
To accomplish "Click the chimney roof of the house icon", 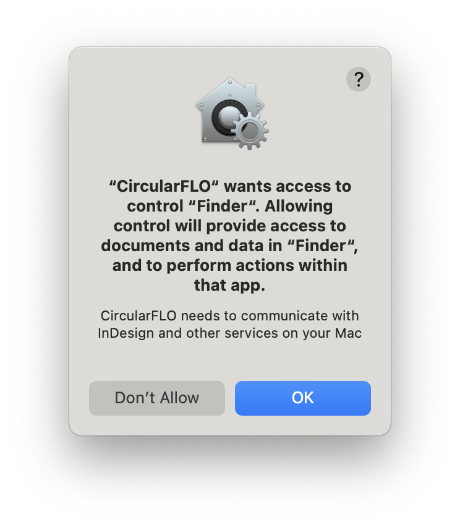I will (250, 90).
